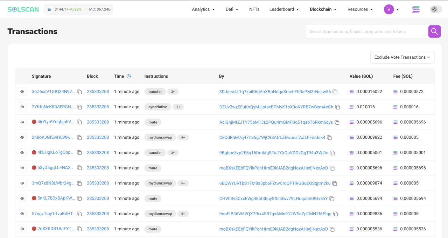Click the Solscan logo
This screenshot has width=448, height=238.
(23, 9)
